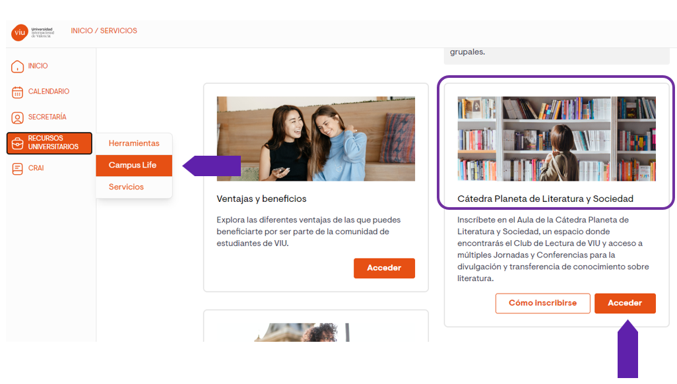Open the INICIO sidebar item

click(38, 66)
